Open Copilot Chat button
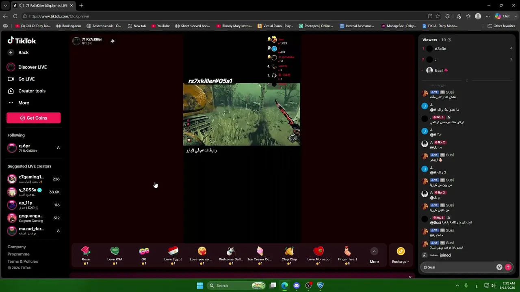This screenshot has height=292, width=520. [x=502, y=16]
